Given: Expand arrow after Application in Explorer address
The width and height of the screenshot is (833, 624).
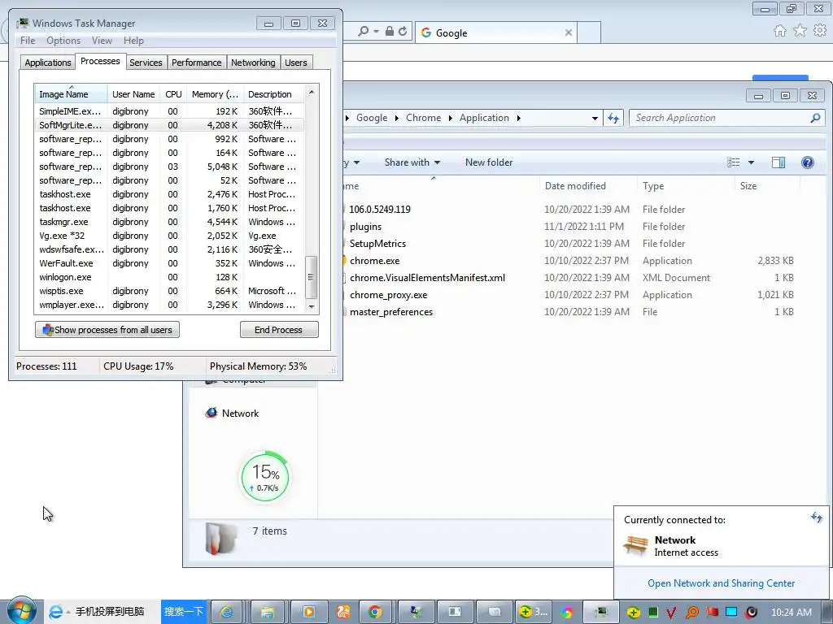Looking at the screenshot, I should [x=518, y=118].
